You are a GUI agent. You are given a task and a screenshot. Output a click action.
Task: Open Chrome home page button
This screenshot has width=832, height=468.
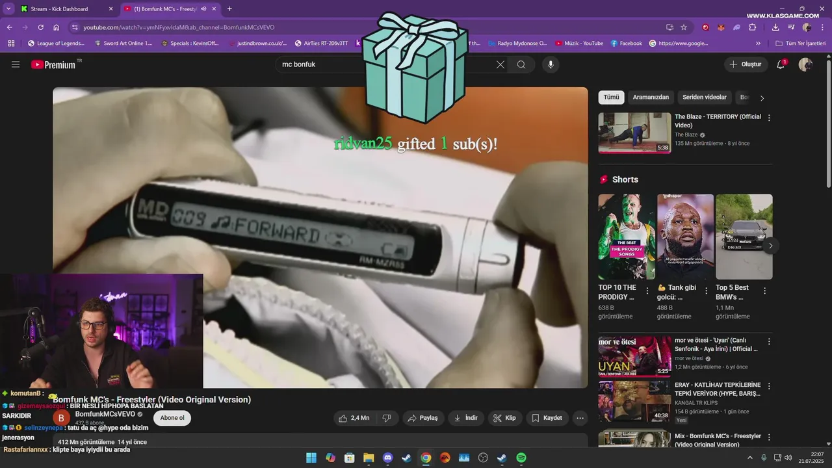[56, 27]
